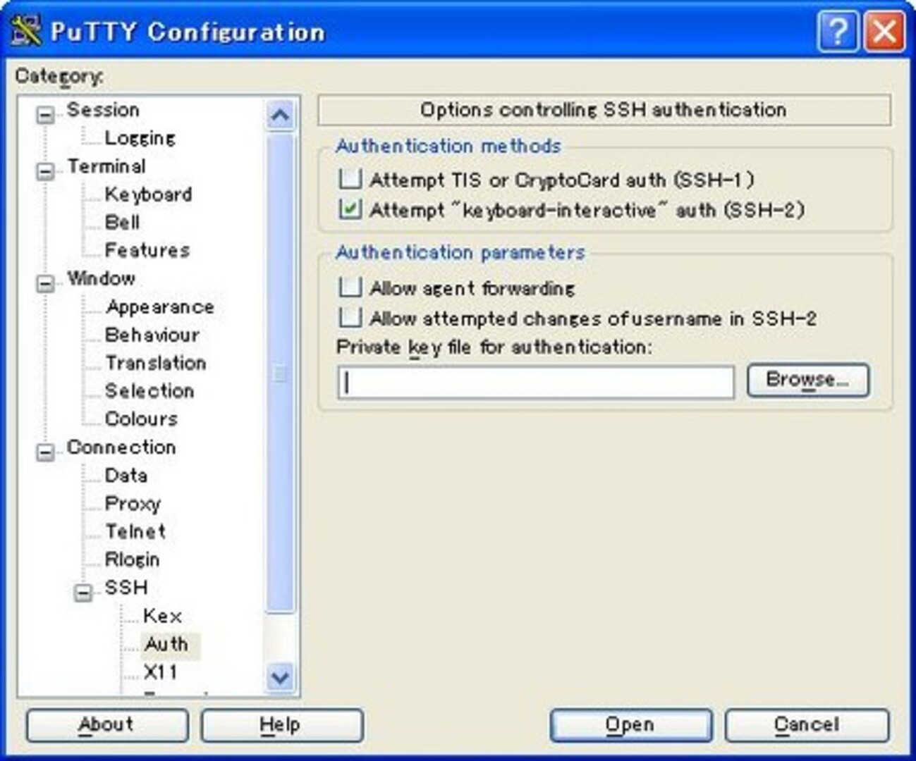The image size is (916, 761).
Task: Click the PuTTY icon in title bar
Action: (x=25, y=31)
